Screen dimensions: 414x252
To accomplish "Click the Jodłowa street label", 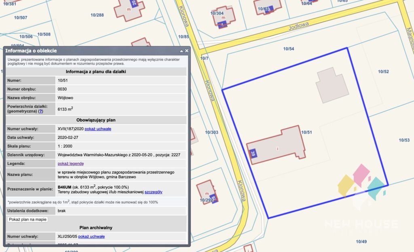I will (x=299, y=26).
